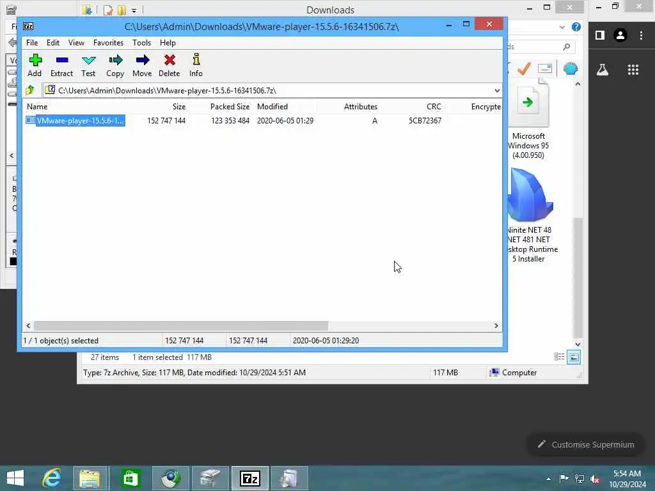
Task: Sort by the CRC column header
Action: point(434,107)
